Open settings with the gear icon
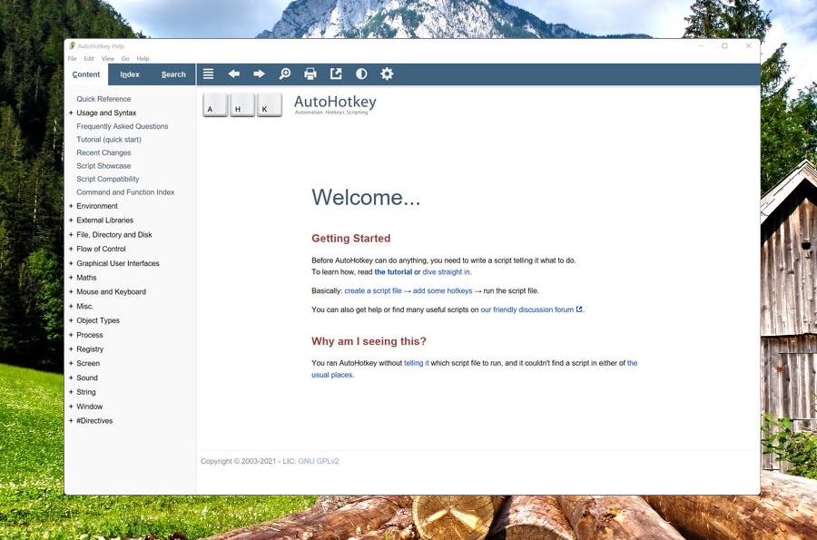The height and width of the screenshot is (540, 817). point(387,74)
